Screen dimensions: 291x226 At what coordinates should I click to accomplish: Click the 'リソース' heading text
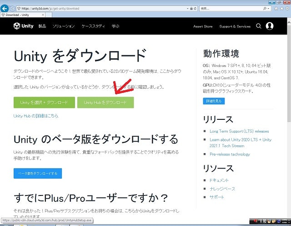(218, 168)
